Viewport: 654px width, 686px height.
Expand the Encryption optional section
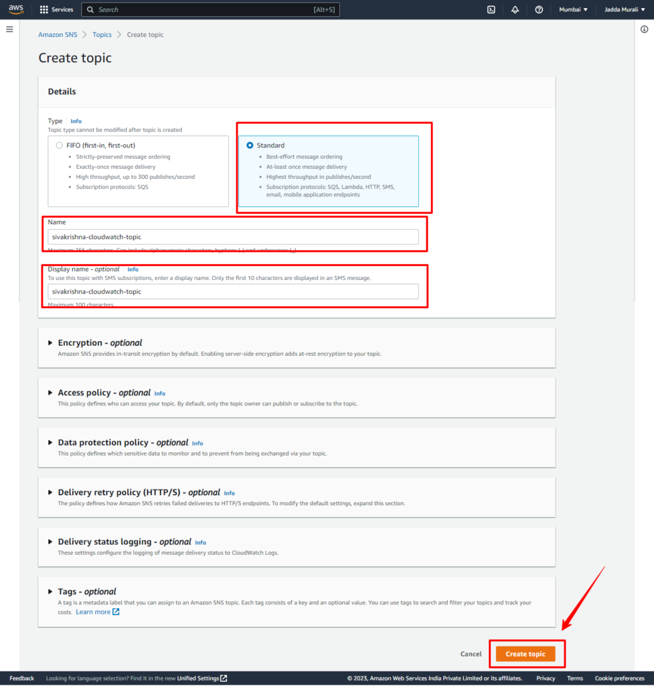(50, 343)
